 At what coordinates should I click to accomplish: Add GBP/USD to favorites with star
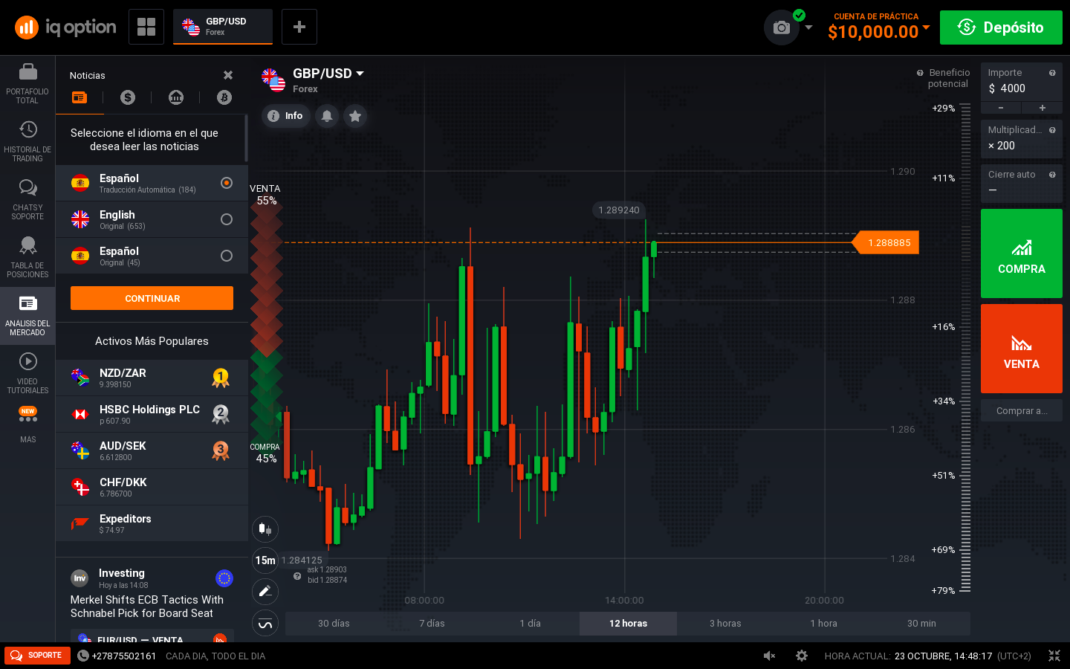[355, 116]
